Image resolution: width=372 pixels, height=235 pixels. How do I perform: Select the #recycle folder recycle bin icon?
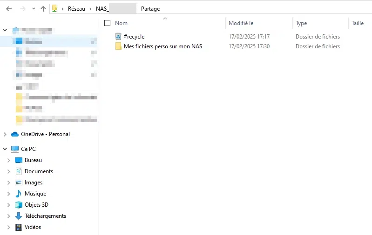pyautogui.click(x=118, y=36)
